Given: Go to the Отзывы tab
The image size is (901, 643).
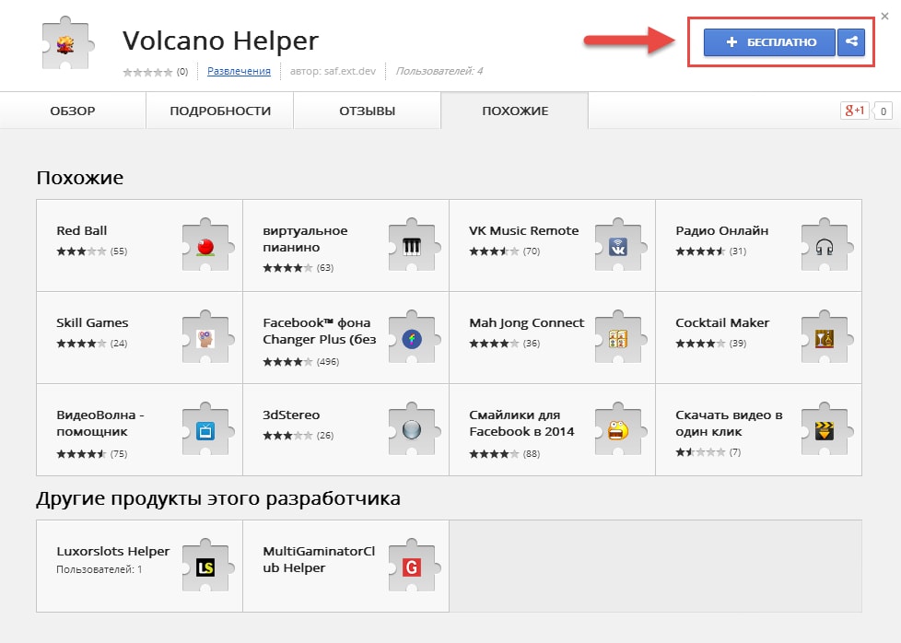Looking at the screenshot, I should click(367, 111).
